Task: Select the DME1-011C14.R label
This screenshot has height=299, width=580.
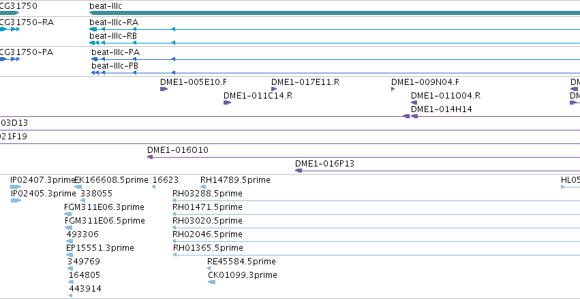Action: pyautogui.click(x=258, y=96)
